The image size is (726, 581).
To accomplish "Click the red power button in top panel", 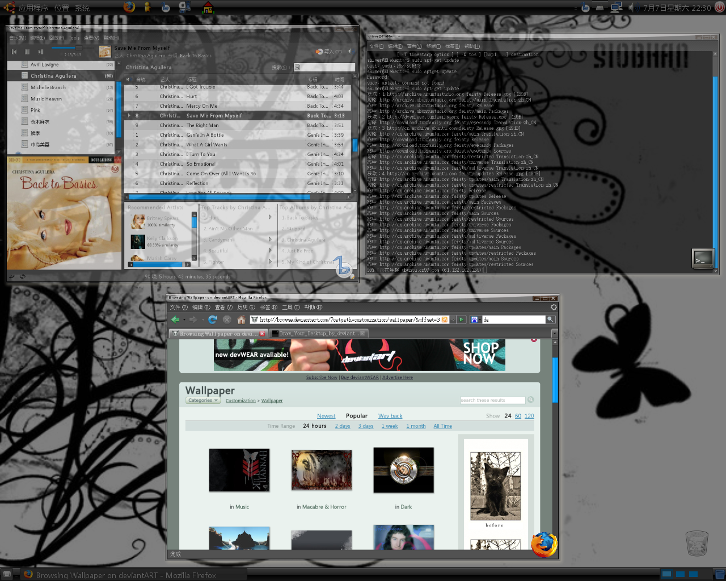I will [x=719, y=7].
